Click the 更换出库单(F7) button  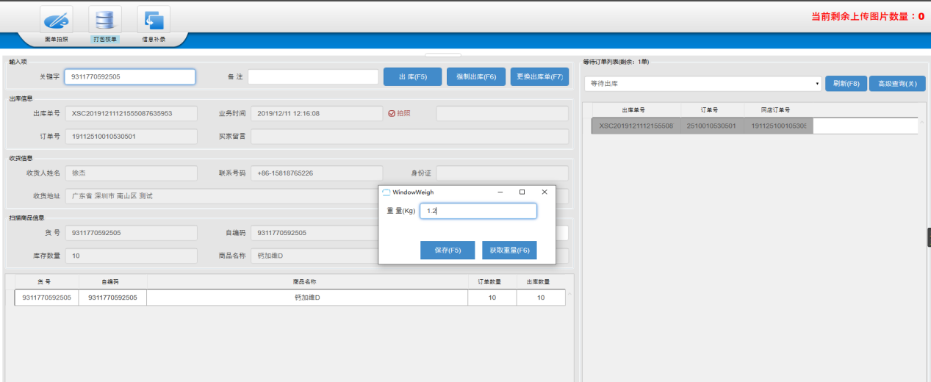click(539, 76)
